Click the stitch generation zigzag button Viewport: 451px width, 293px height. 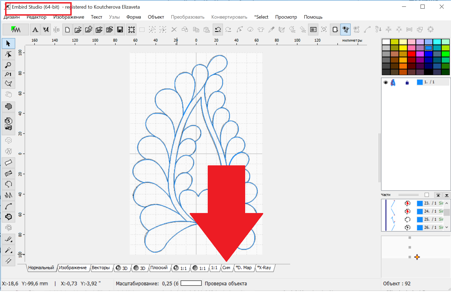pos(16,30)
